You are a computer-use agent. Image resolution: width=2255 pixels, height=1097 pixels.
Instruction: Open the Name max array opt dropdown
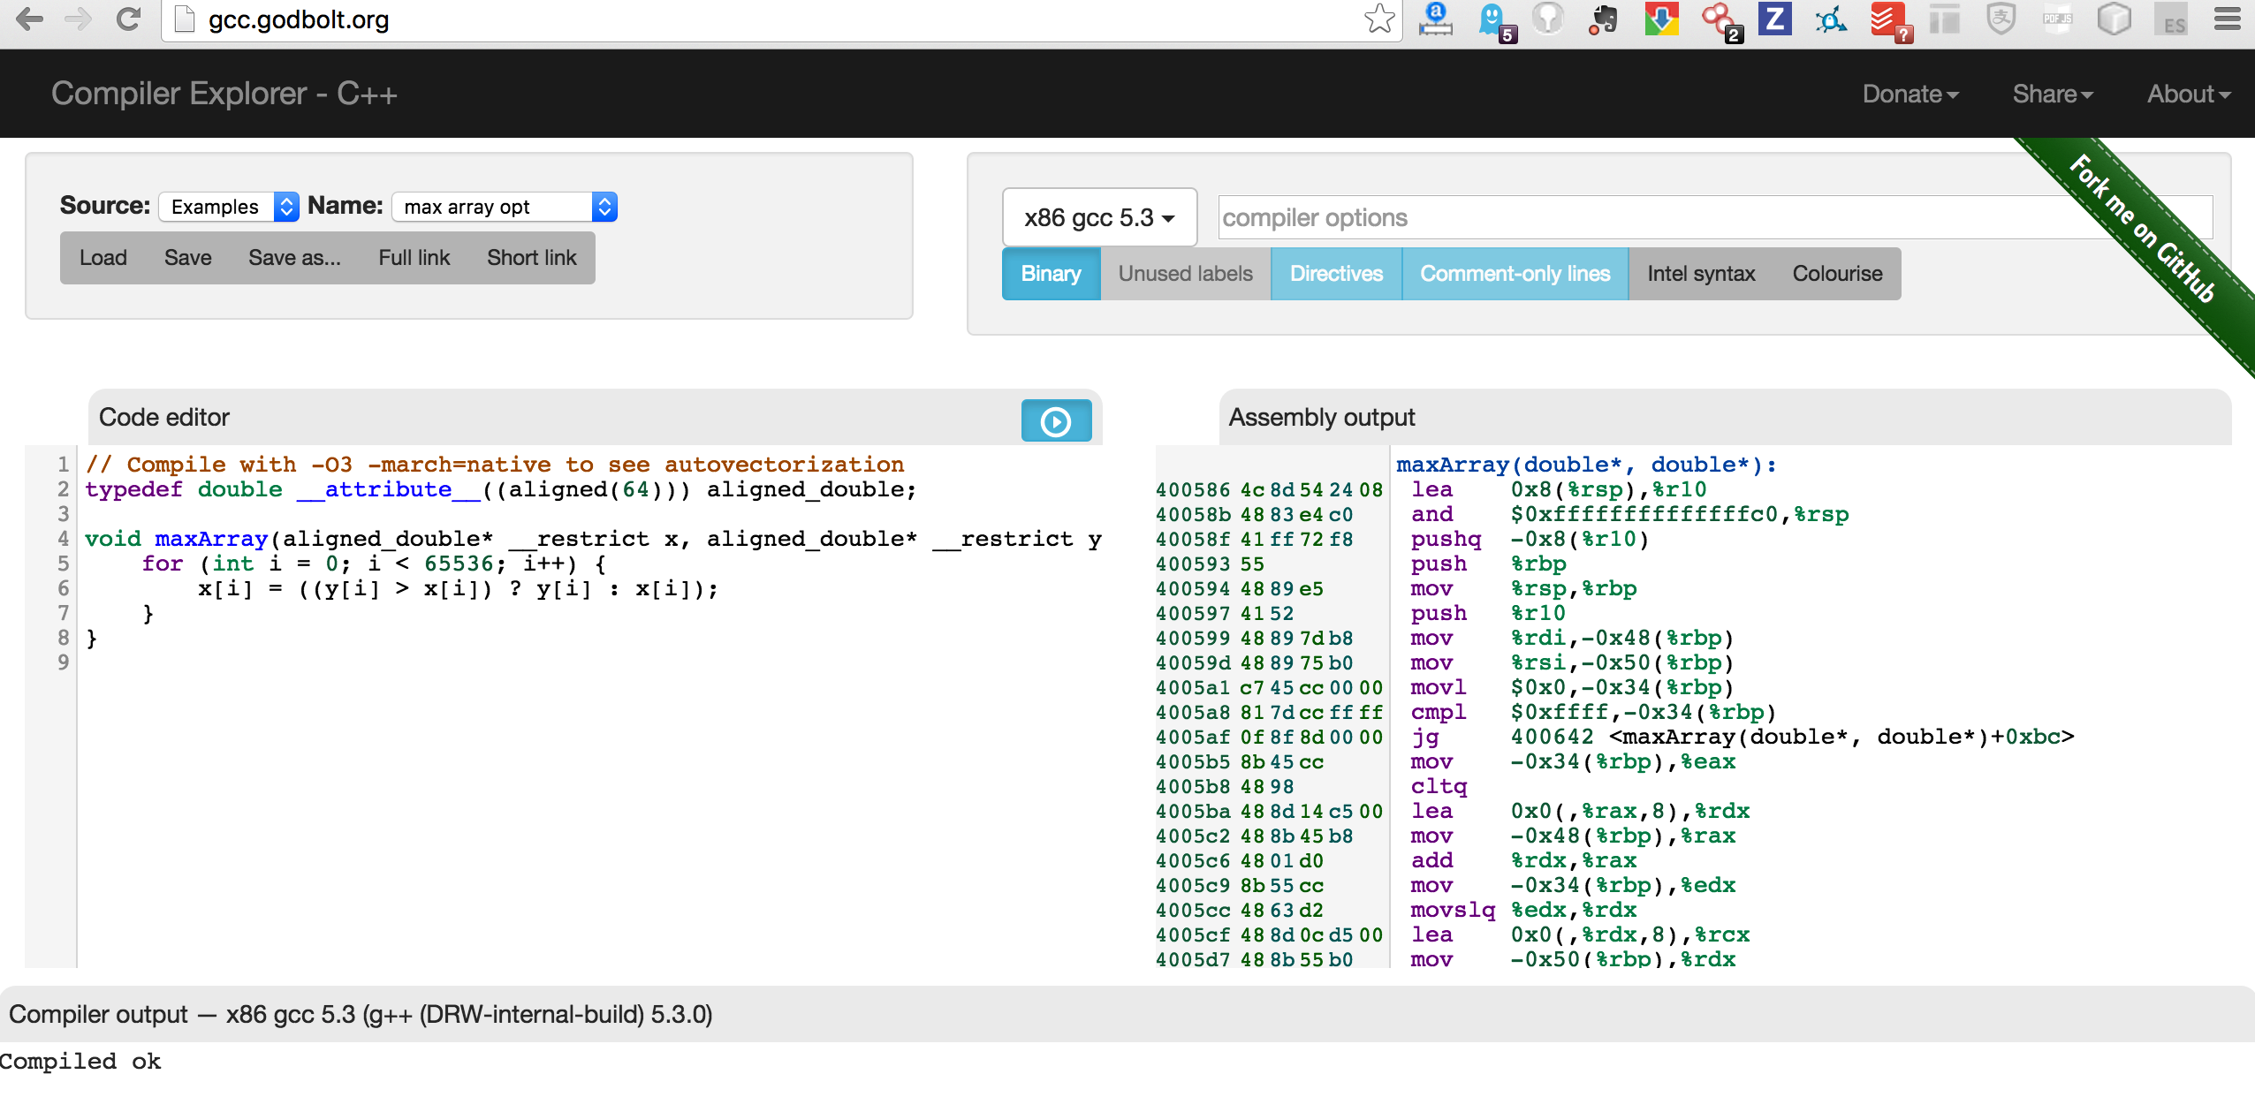504,207
